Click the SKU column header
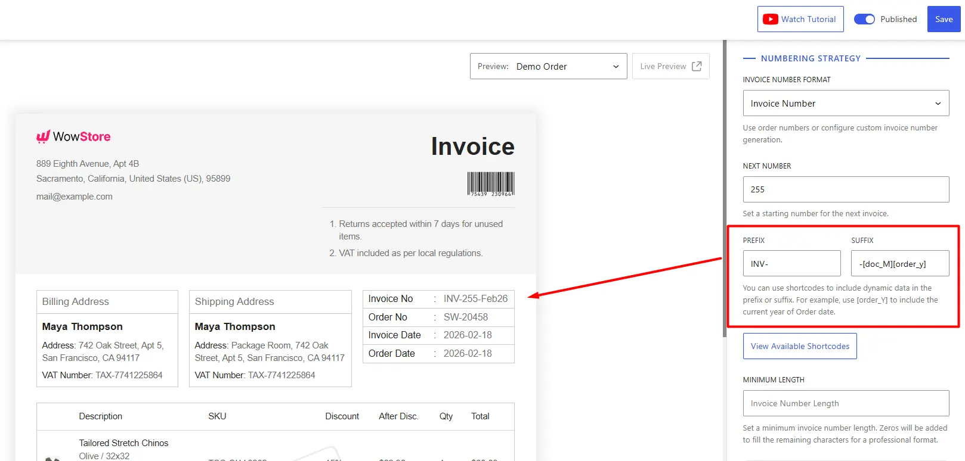This screenshot has height=461, width=965. click(x=217, y=416)
